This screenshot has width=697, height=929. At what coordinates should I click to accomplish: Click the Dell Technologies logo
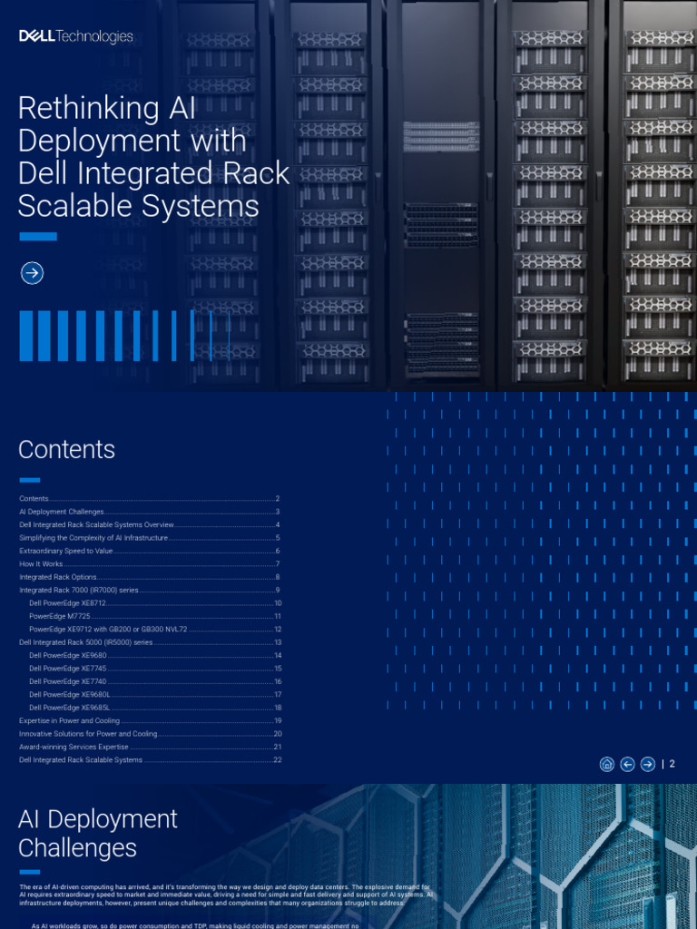[x=76, y=36]
